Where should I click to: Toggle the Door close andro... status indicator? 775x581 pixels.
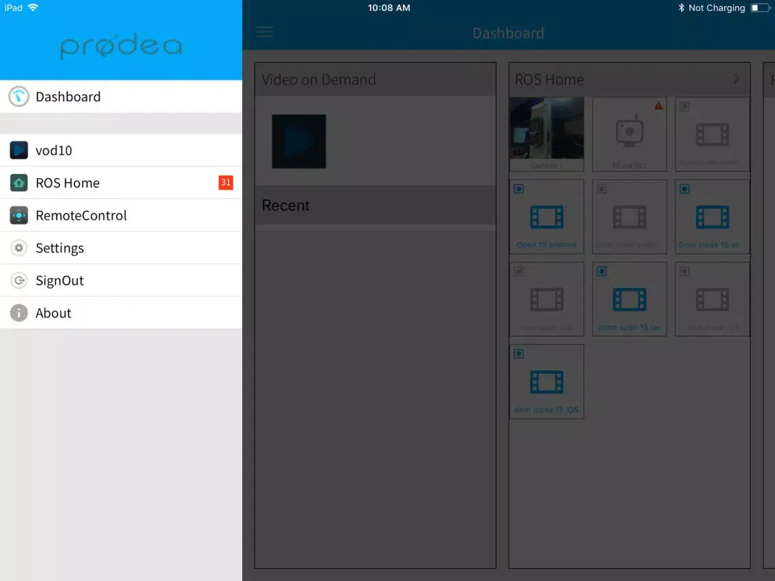click(x=602, y=189)
